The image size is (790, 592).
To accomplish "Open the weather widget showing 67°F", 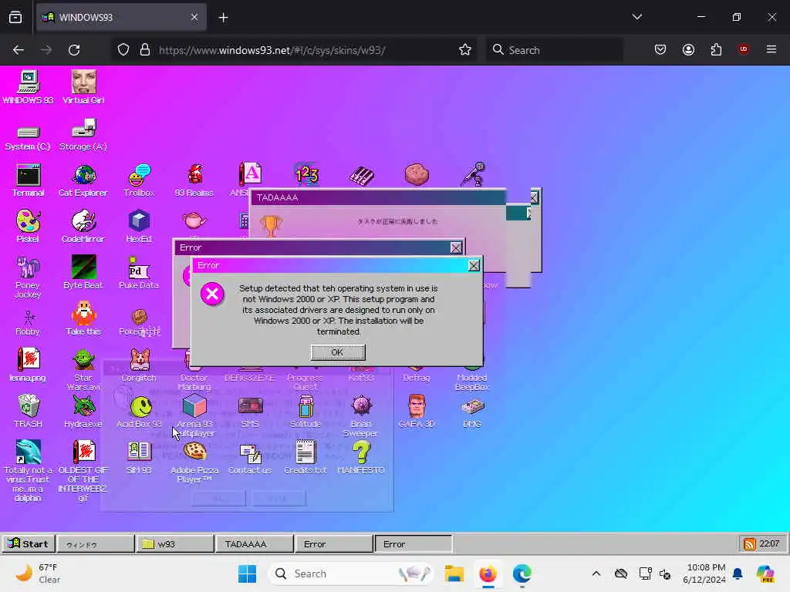I will click(x=38, y=573).
